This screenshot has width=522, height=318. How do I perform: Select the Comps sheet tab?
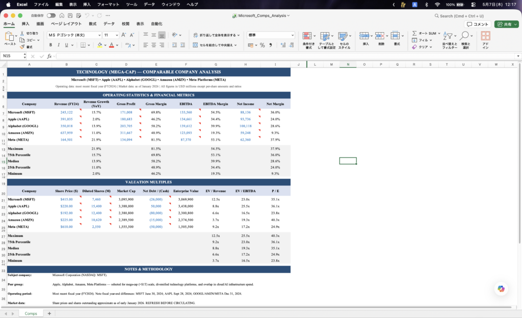[31, 313]
